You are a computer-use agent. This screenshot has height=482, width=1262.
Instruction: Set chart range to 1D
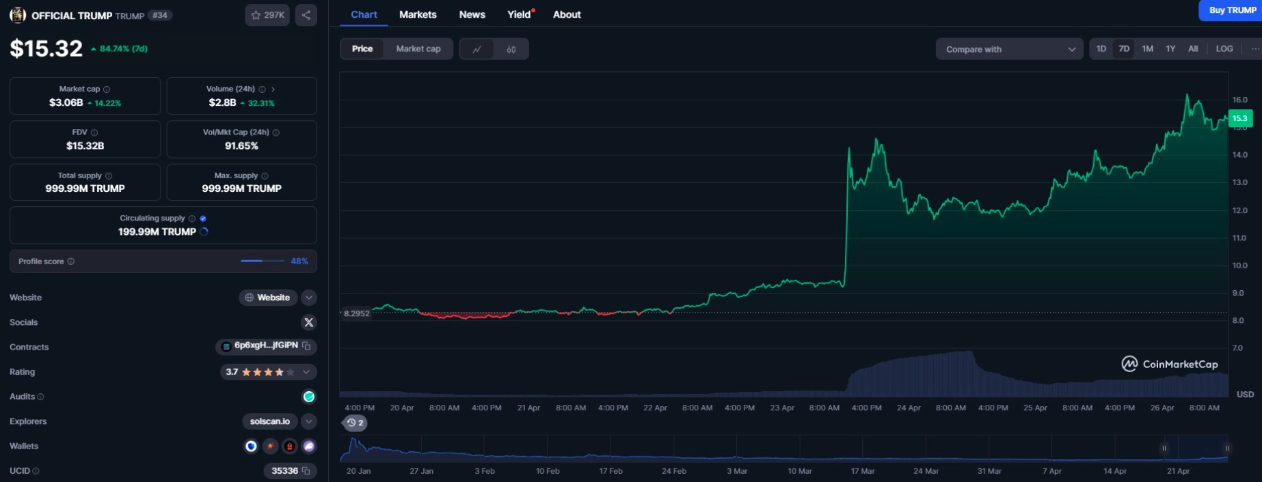coord(1101,49)
